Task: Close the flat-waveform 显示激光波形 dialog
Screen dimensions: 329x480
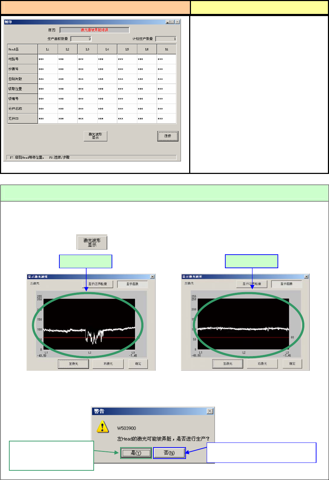Action: pos(307,276)
